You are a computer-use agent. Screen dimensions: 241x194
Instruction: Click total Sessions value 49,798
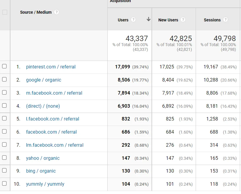point(225,38)
